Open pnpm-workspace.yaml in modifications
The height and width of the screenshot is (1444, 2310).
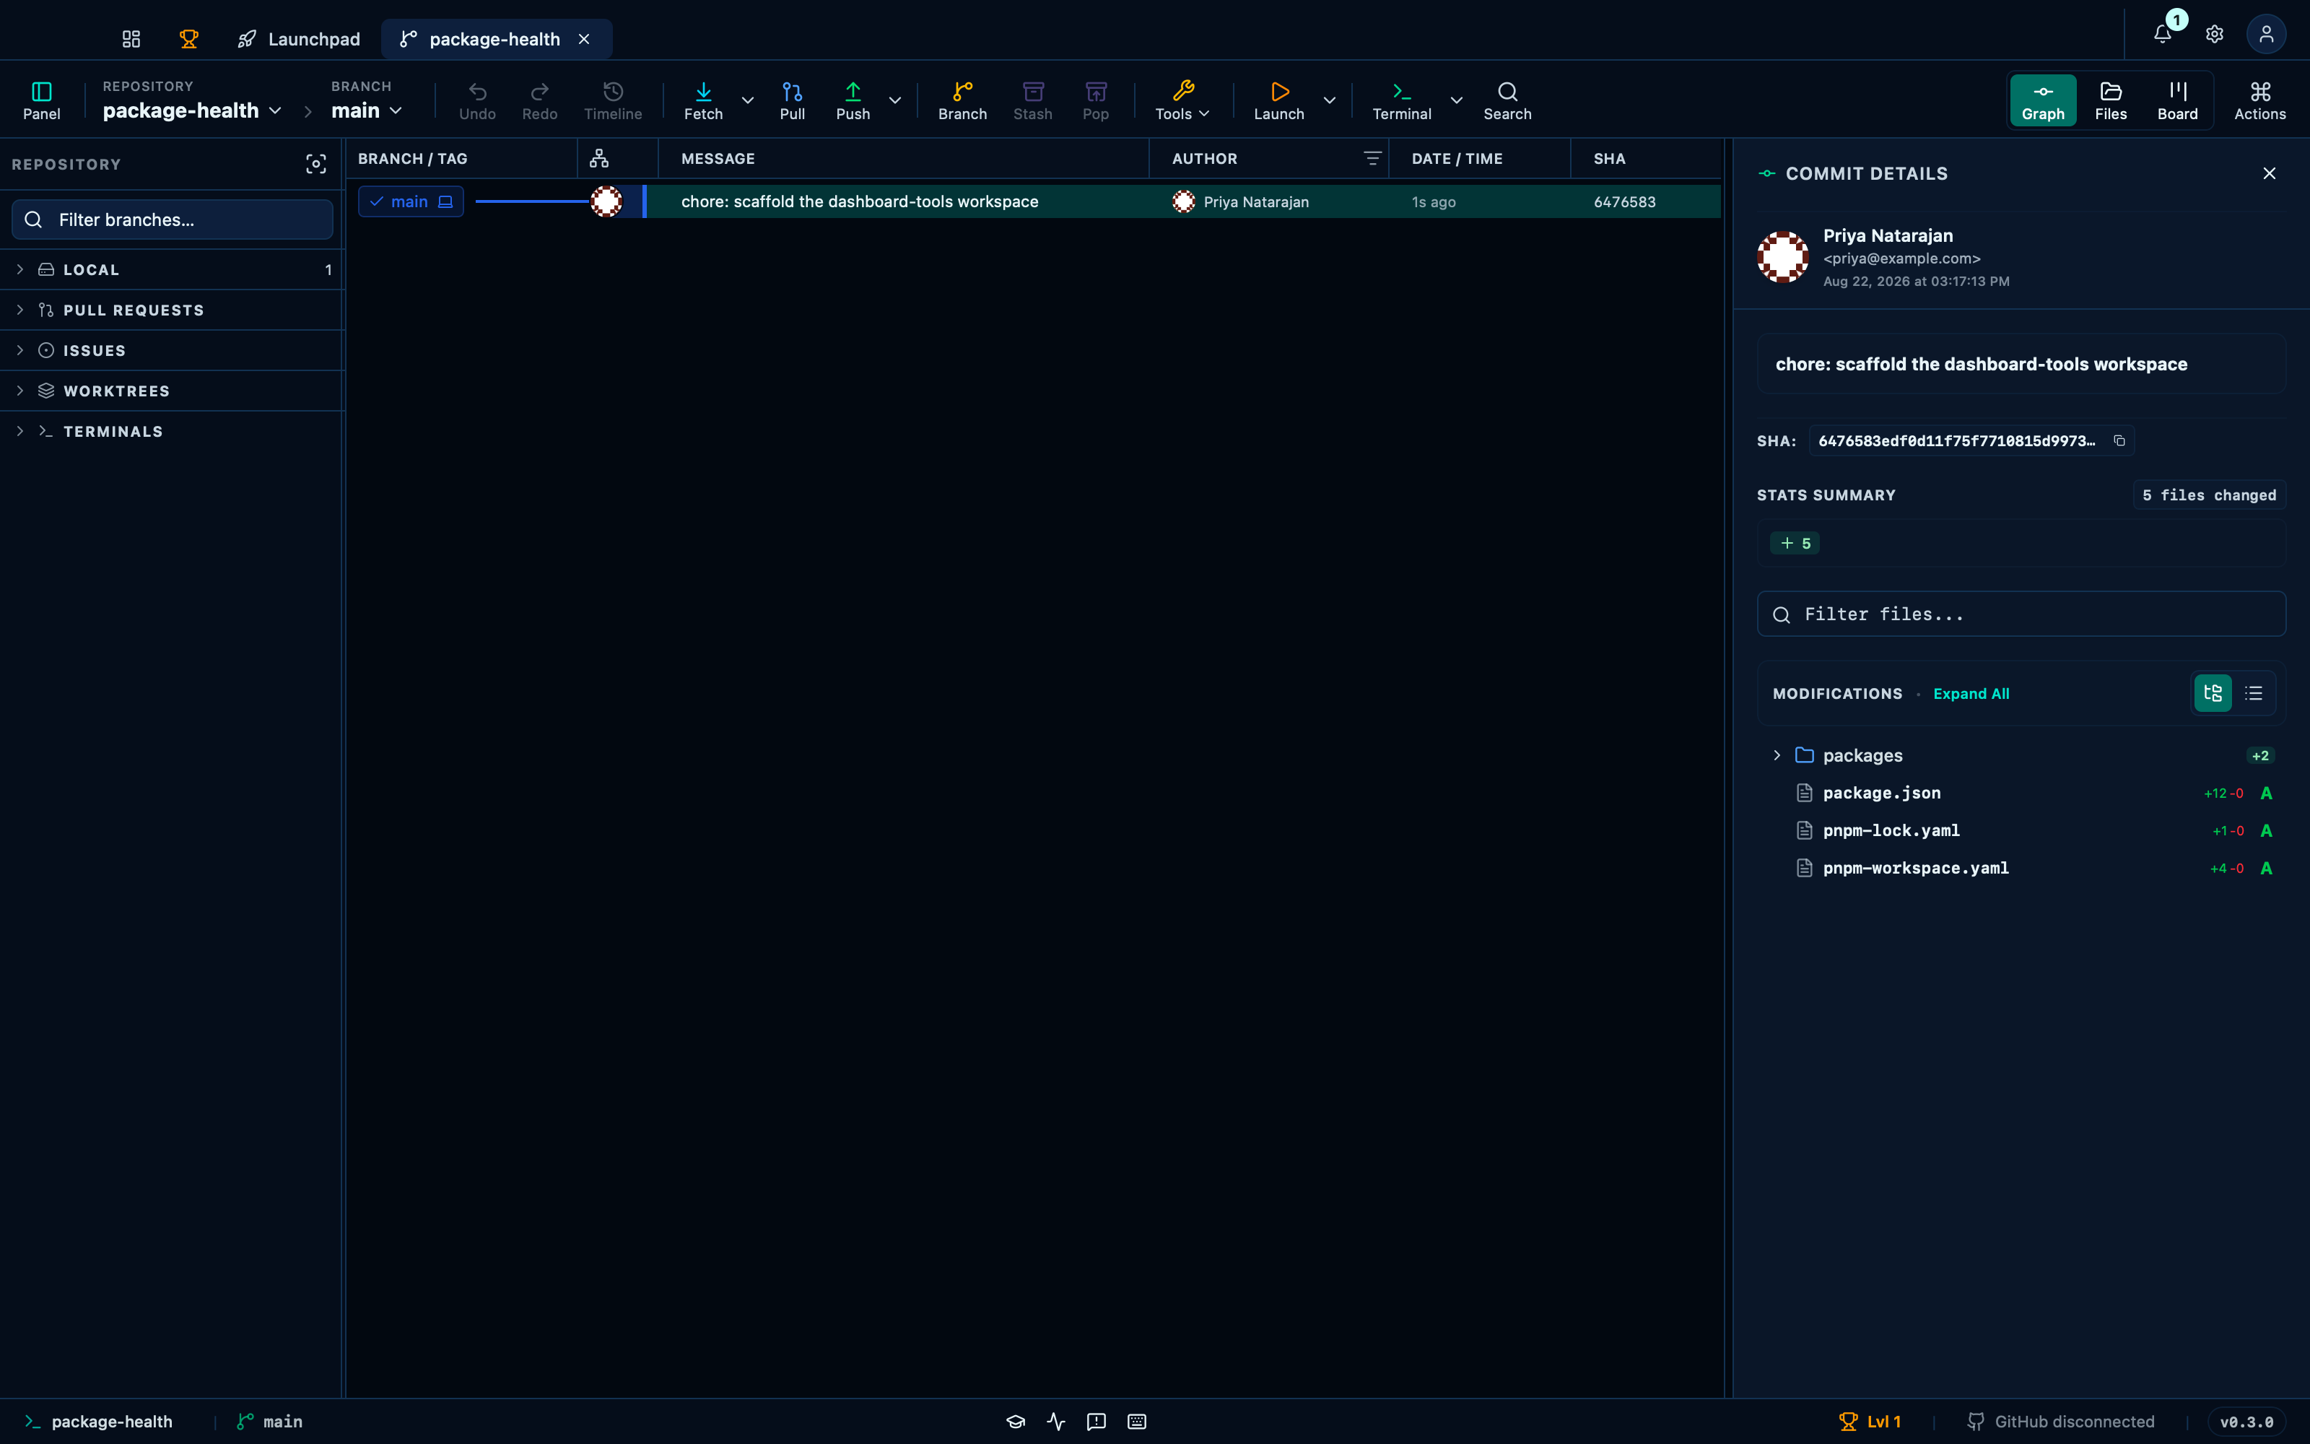tap(2021, 868)
